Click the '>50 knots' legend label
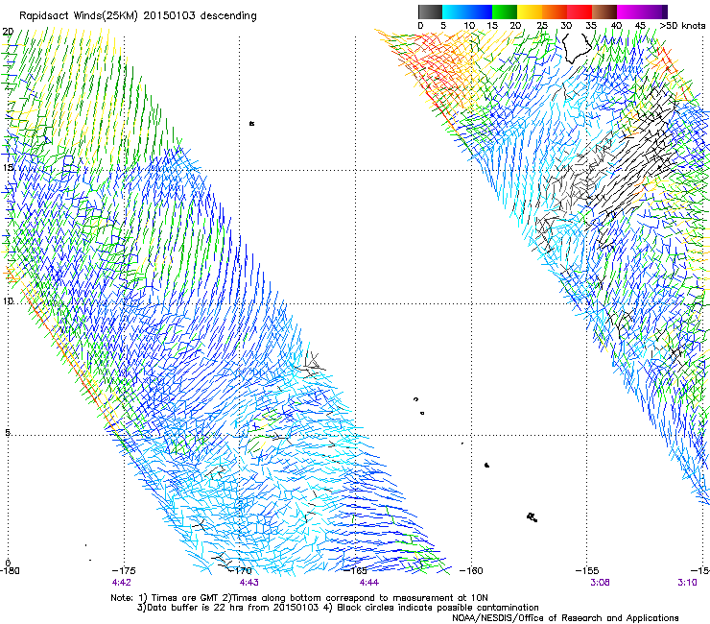Image resolution: width=710 pixels, height=624 pixels. [x=682, y=26]
